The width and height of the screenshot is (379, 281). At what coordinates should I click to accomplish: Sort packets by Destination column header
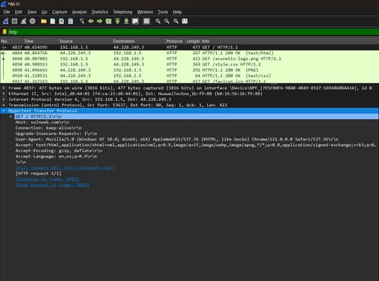click(124, 41)
